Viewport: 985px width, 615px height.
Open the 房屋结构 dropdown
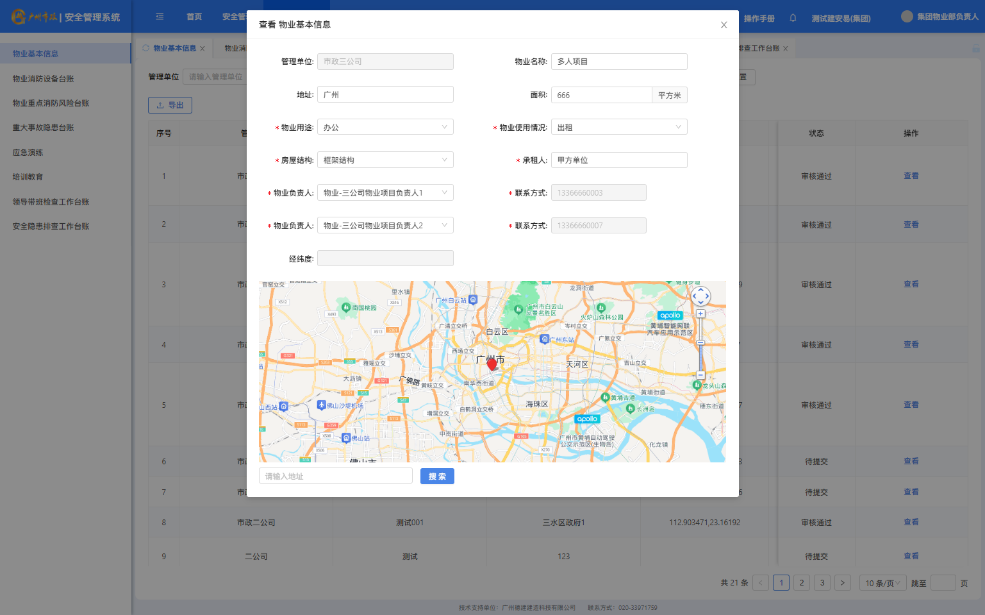[385, 160]
